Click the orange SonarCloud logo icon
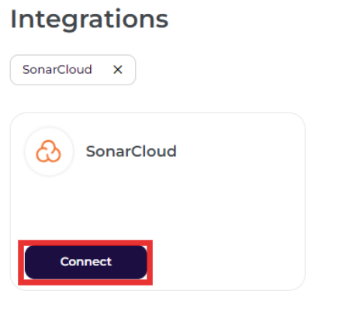Image resolution: width=353 pixels, height=315 pixels. (48, 151)
